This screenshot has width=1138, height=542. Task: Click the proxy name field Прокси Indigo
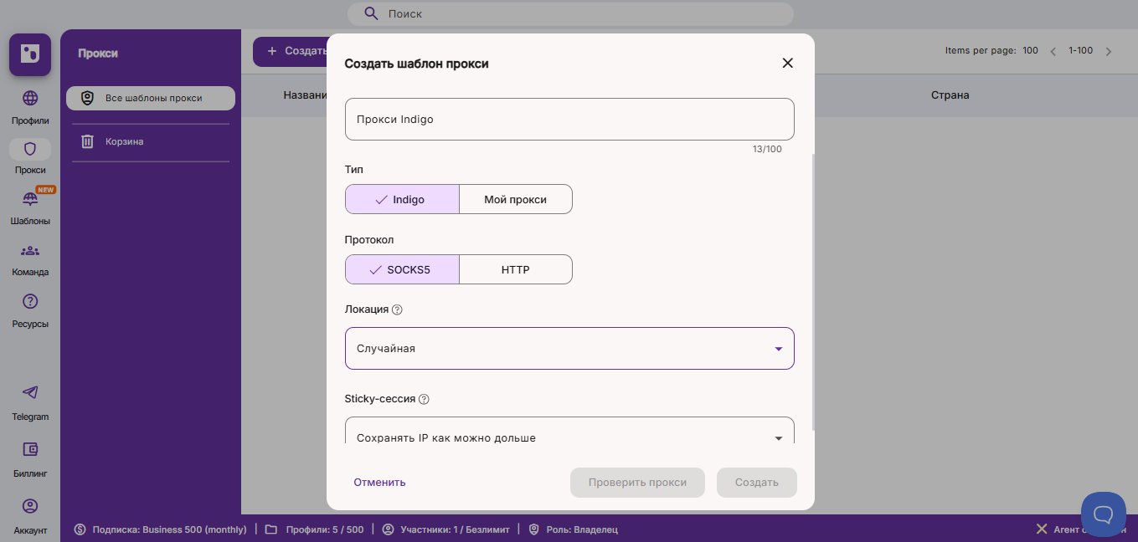[x=569, y=119]
